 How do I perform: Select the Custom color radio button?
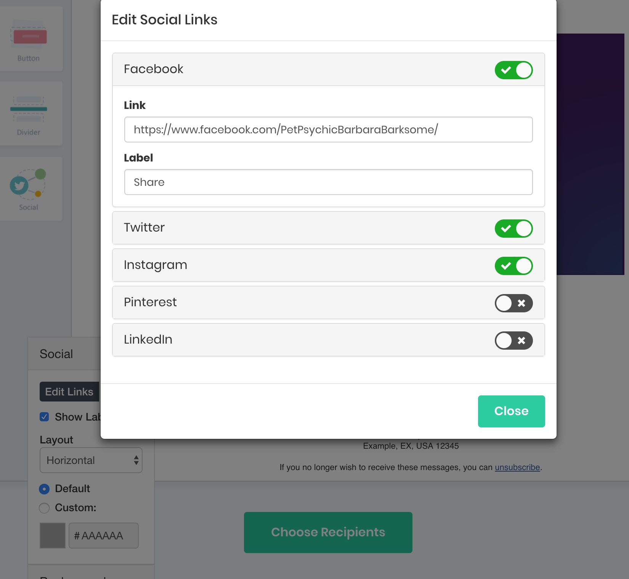pyautogui.click(x=44, y=508)
